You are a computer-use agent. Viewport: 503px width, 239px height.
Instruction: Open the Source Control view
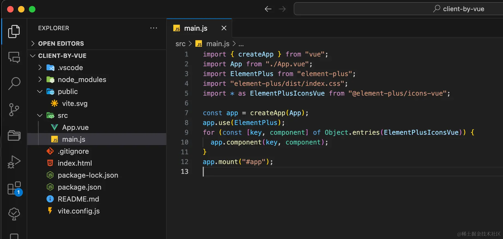[14, 109]
